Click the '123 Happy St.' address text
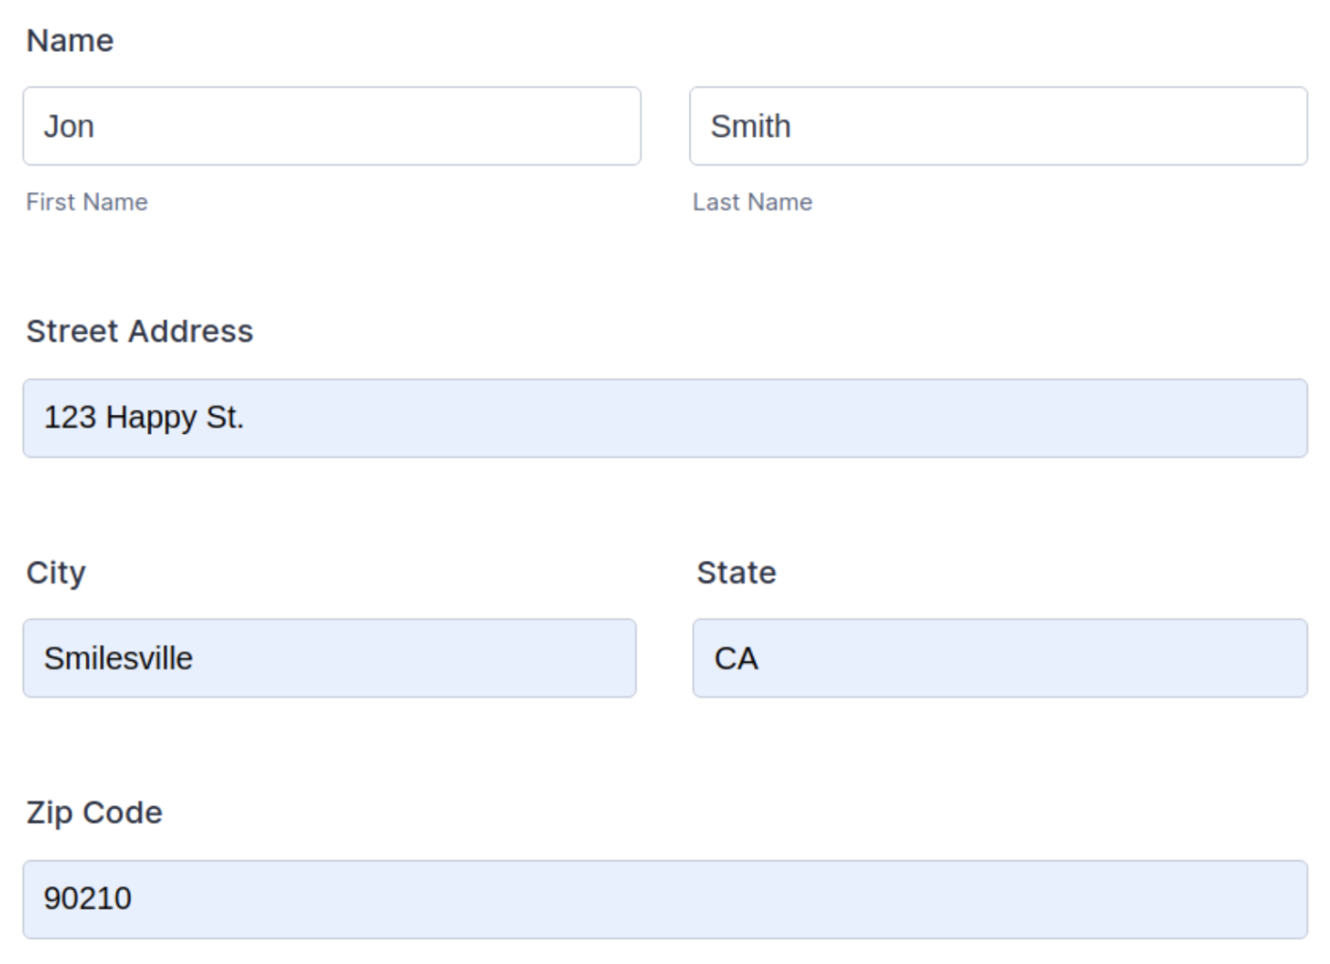 click(144, 418)
